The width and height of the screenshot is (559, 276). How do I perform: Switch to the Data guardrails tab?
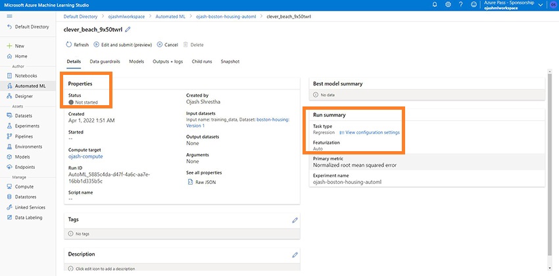point(105,61)
